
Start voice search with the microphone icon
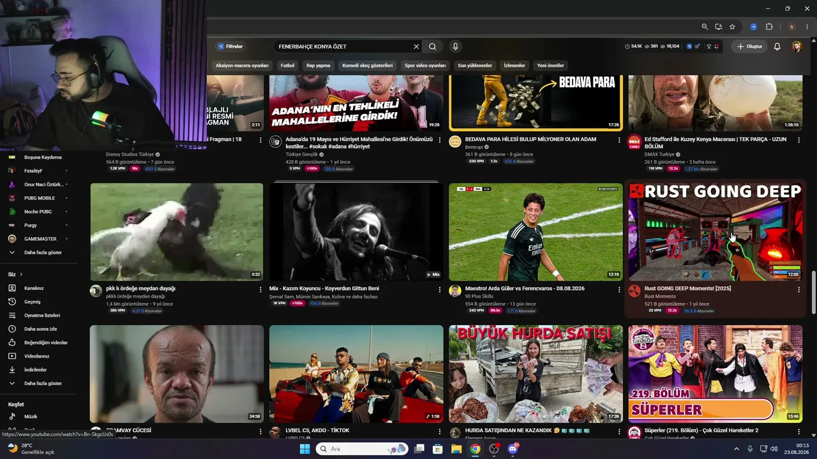pyautogui.click(x=455, y=47)
